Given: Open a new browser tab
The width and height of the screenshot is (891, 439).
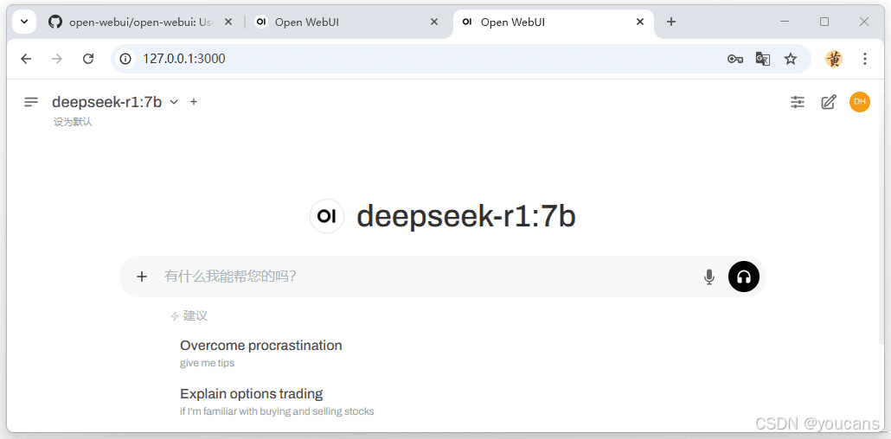Looking at the screenshot, I should (671, 22).
